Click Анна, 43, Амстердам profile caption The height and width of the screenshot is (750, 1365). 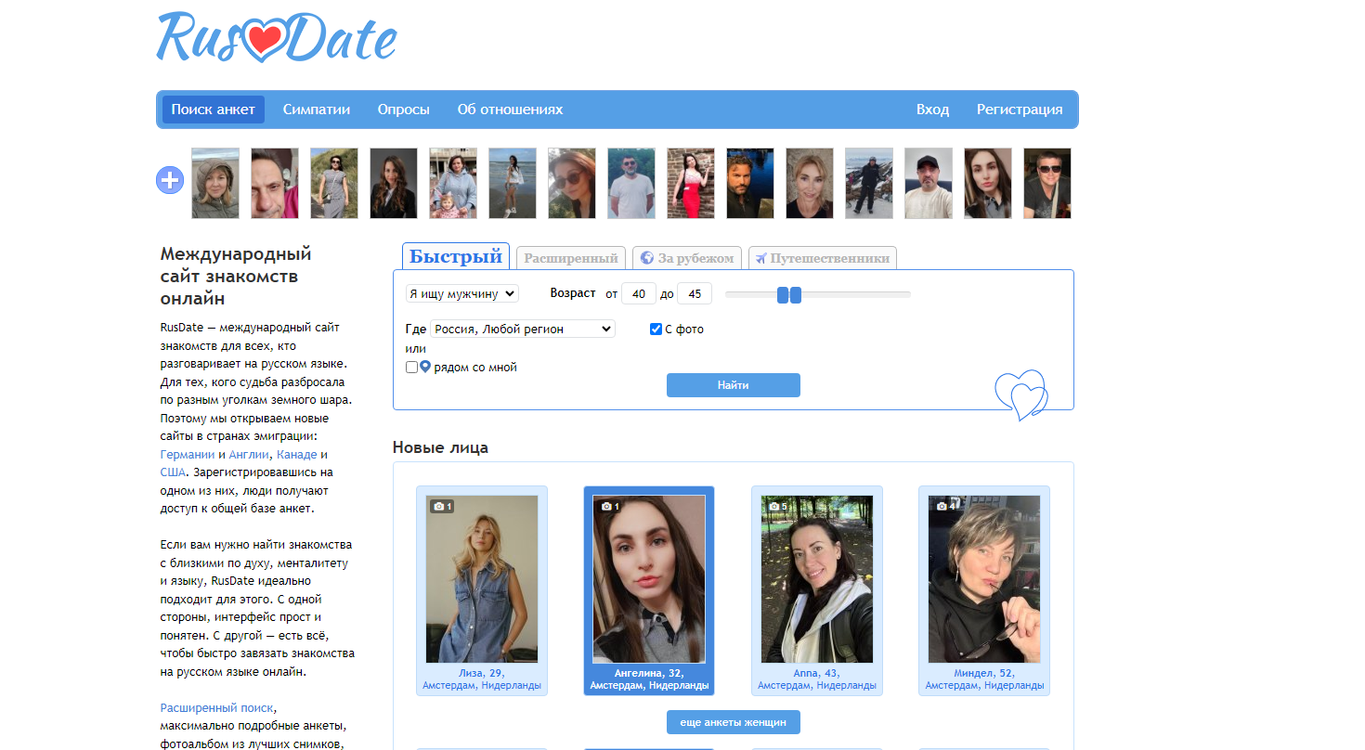817,679
